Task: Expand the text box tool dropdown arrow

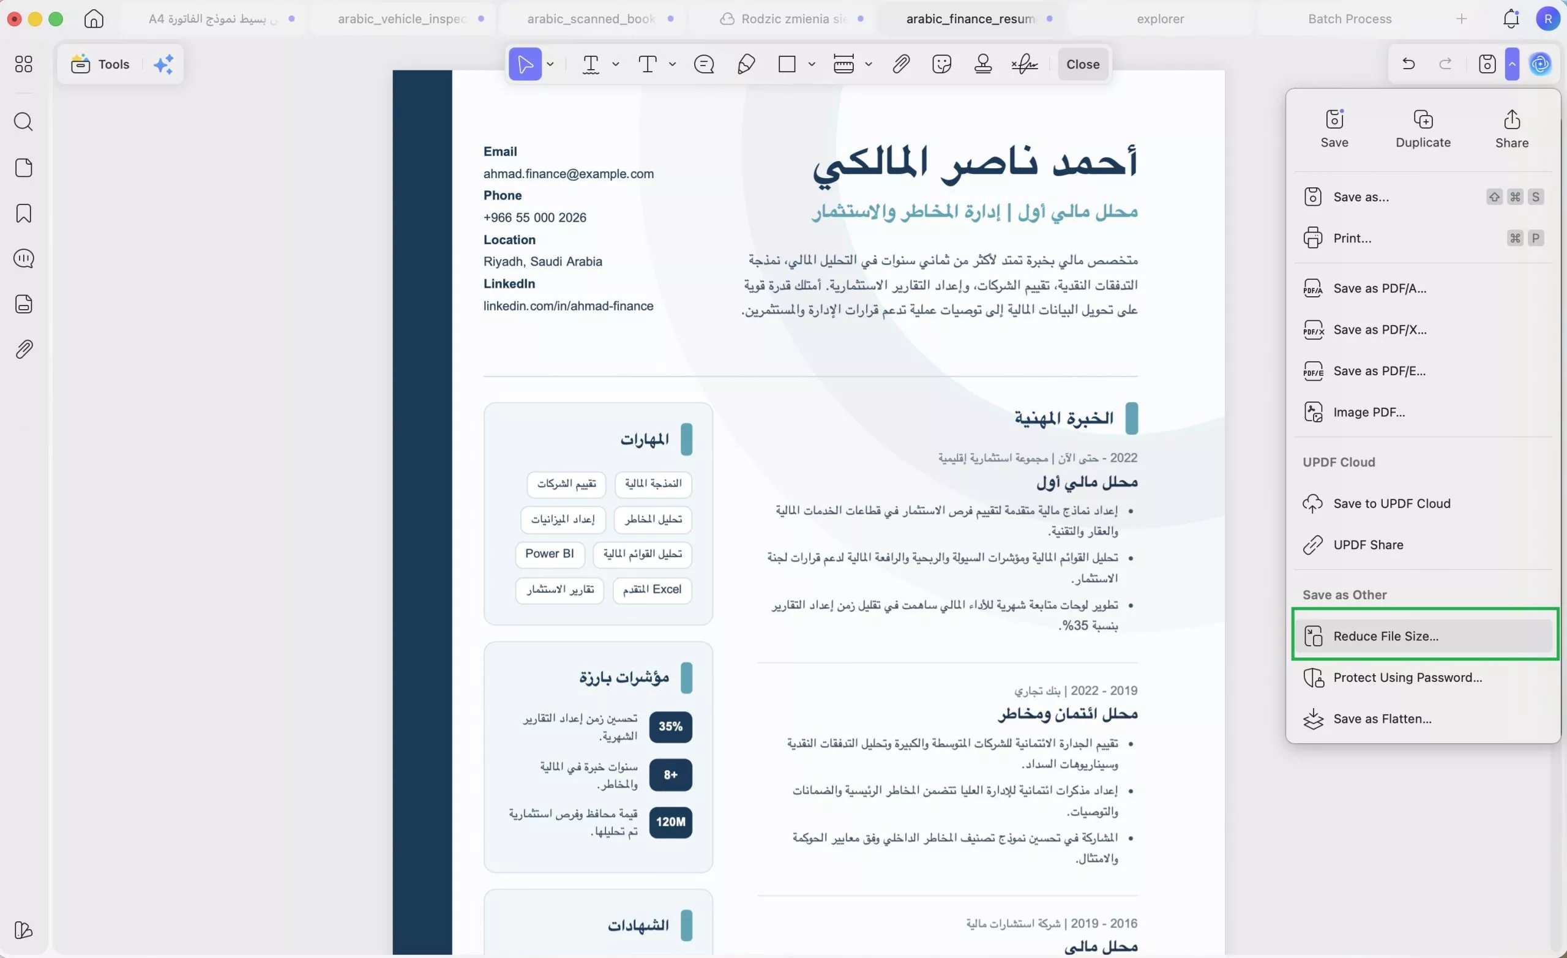Action: point(672,64)
